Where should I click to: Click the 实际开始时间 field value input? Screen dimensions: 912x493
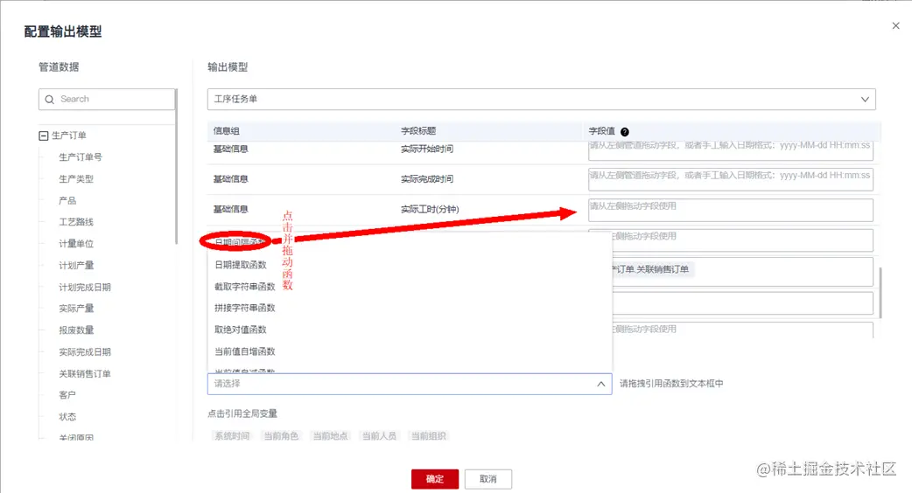[731, 149]
